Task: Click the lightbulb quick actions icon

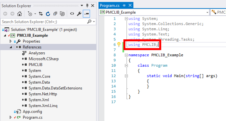Action: point(119,44)
